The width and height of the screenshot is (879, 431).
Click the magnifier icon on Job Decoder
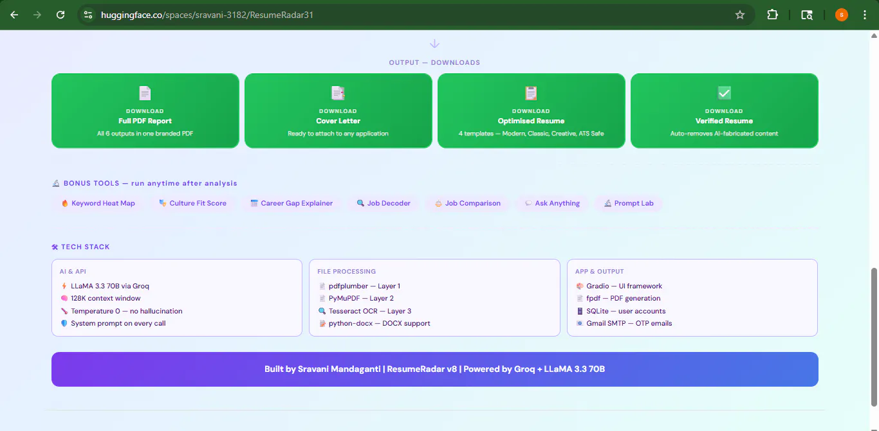click(360, 203)
